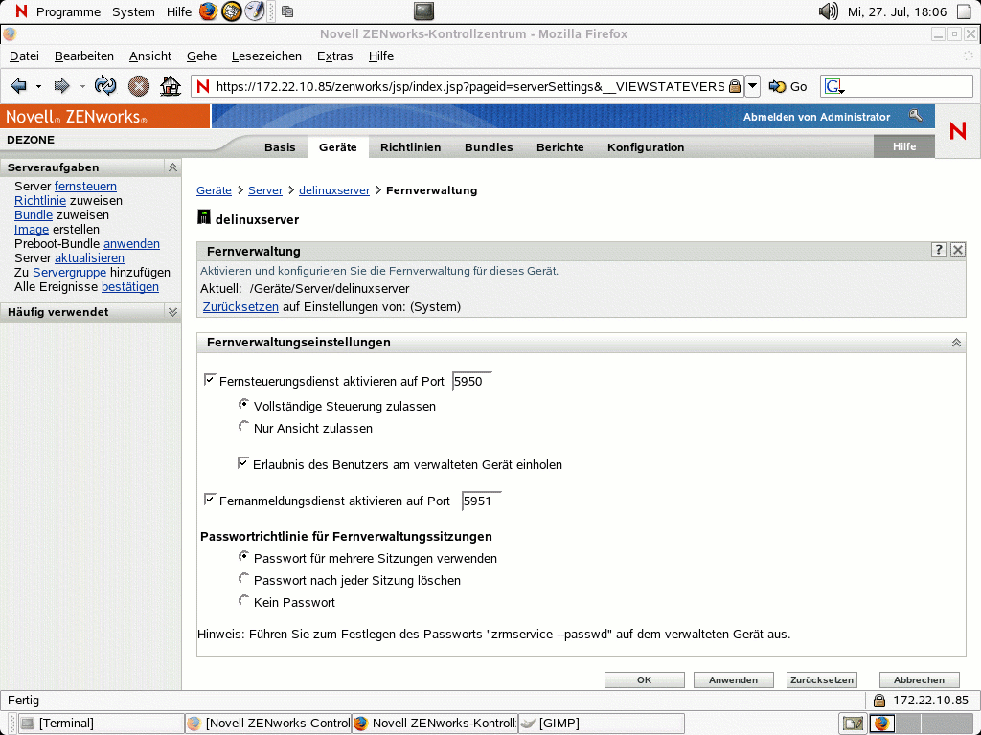Click the Zurücksetzen button at the bottom
Image resolution: width=981 pixels, height=735 pixels.
click(x=821, y=680)
